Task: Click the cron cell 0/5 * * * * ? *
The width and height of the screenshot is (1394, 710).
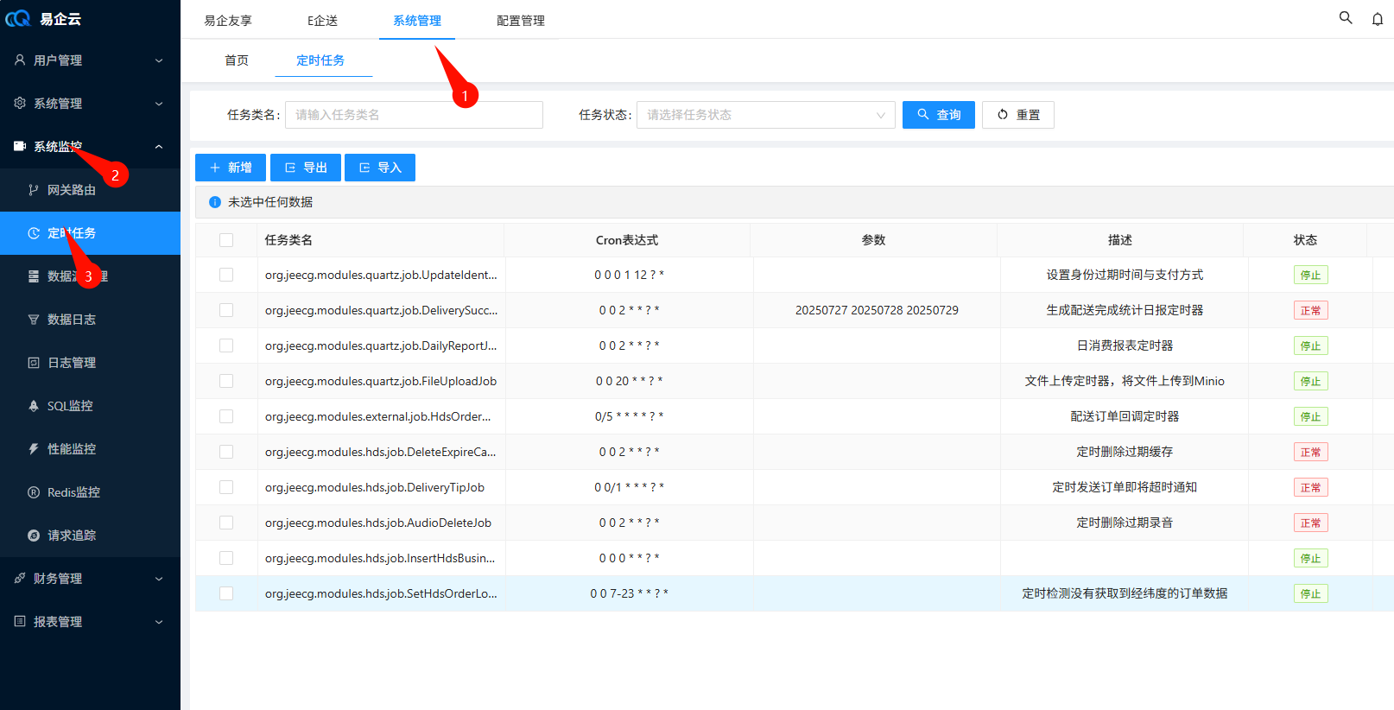Action: coord(629,416)
